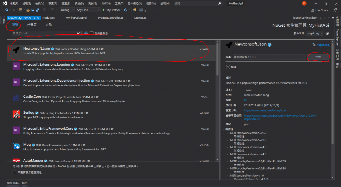Select the Microsoft.EntityFrameworkCore package row
This screenshot has height=187, width=341.
tap(112, 131)
